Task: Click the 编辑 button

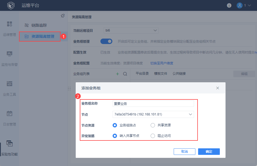Action: coord(244,74)
